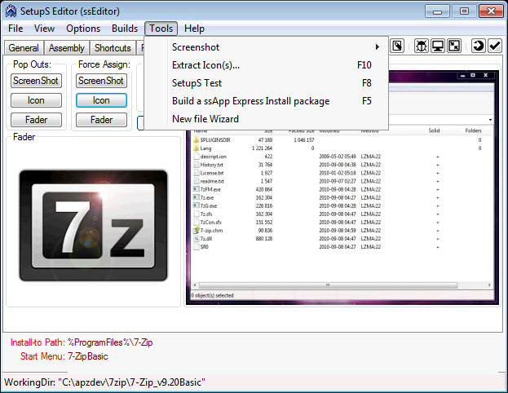508x393 pixels.
Task: Switch to the Shortcuts tab
Action: (113, 48)
